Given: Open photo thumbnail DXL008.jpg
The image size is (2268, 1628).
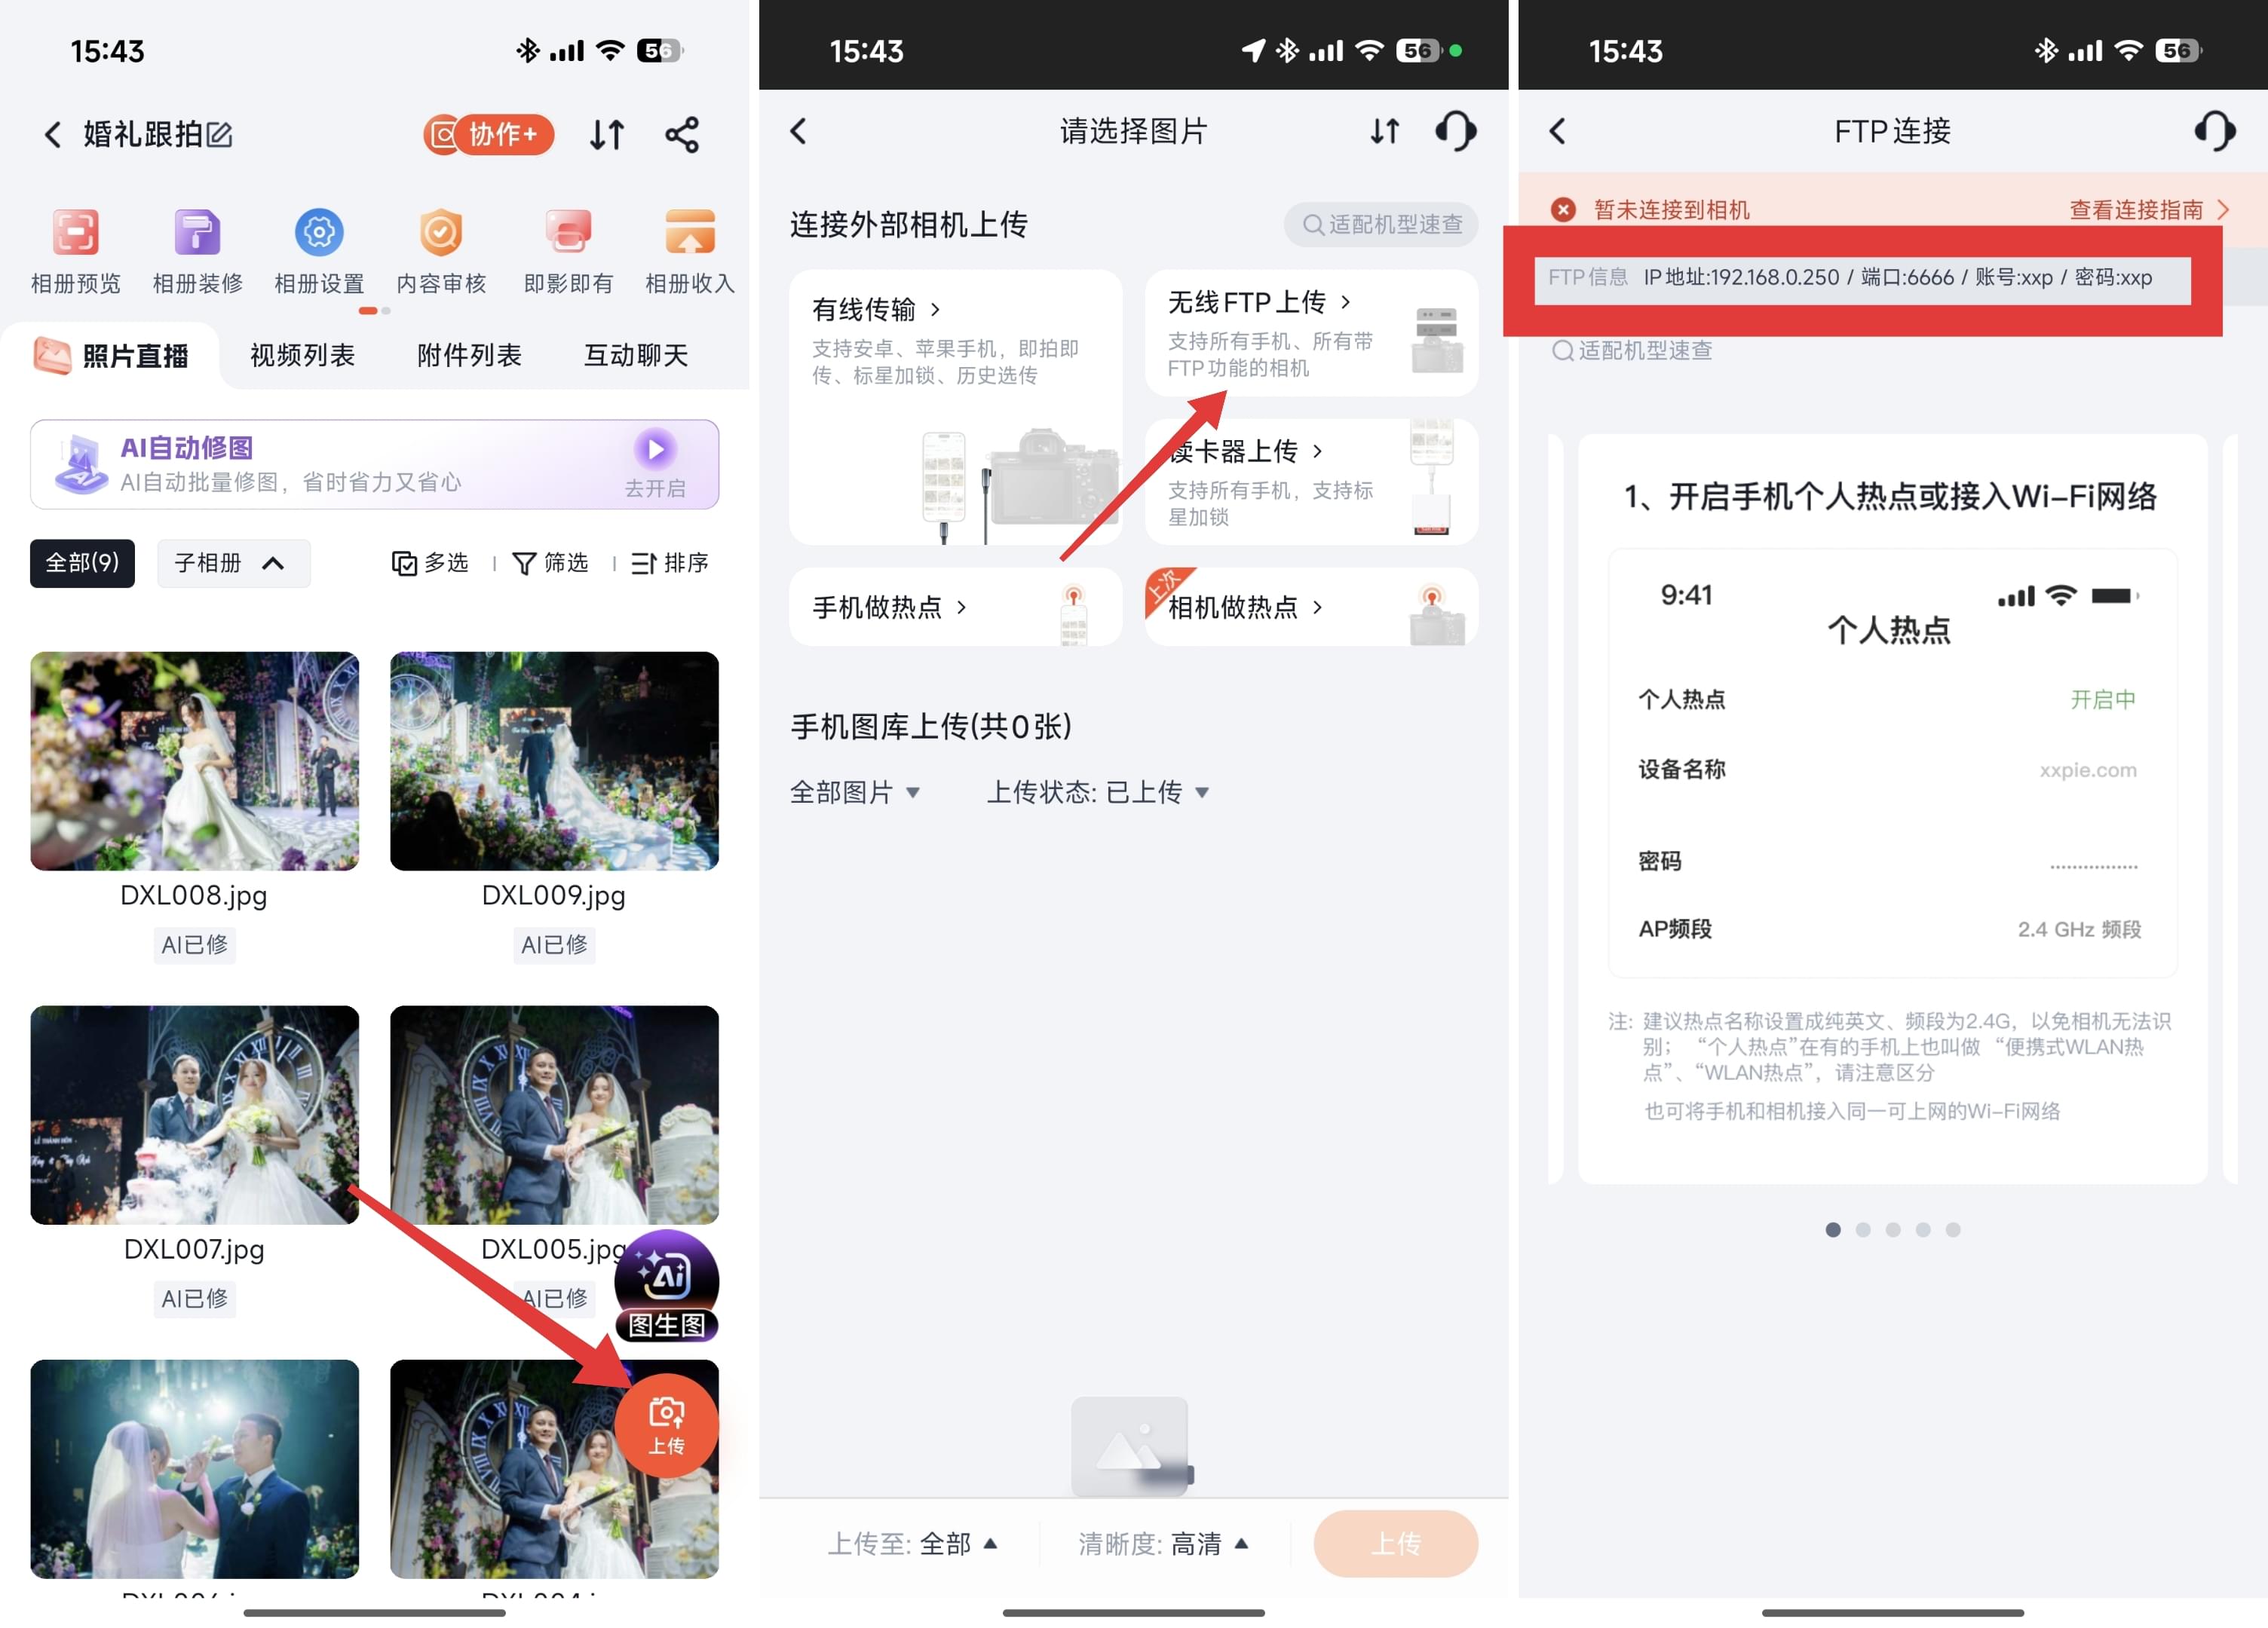Looking at the screenshot, I should coord(194,760).
